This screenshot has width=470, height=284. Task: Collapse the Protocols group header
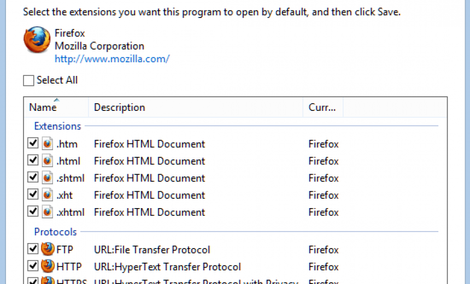(x=55, y=232)
